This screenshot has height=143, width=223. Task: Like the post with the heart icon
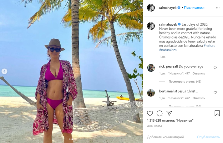150,113
